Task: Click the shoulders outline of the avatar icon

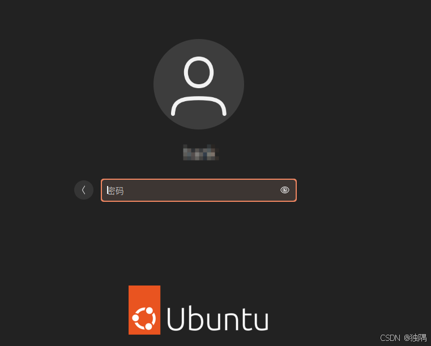Action: (199, 106)
